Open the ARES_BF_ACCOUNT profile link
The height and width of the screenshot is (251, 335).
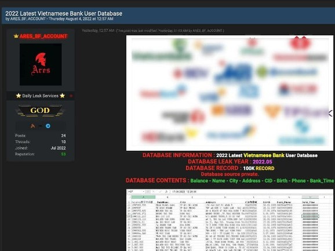tap(43, 36)
